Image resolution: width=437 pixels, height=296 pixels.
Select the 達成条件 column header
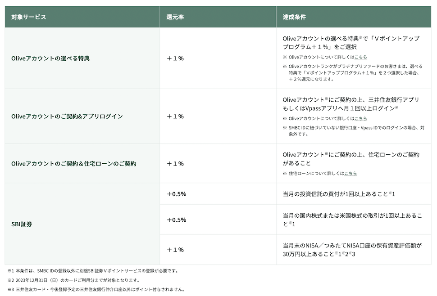tap(294, 17)
